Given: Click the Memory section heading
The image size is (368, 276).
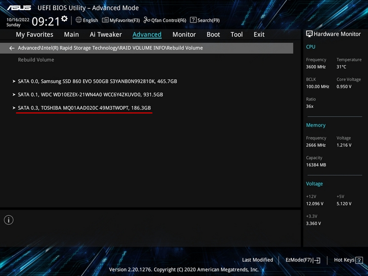Looking at the screenshot, I should click(316, 125).
